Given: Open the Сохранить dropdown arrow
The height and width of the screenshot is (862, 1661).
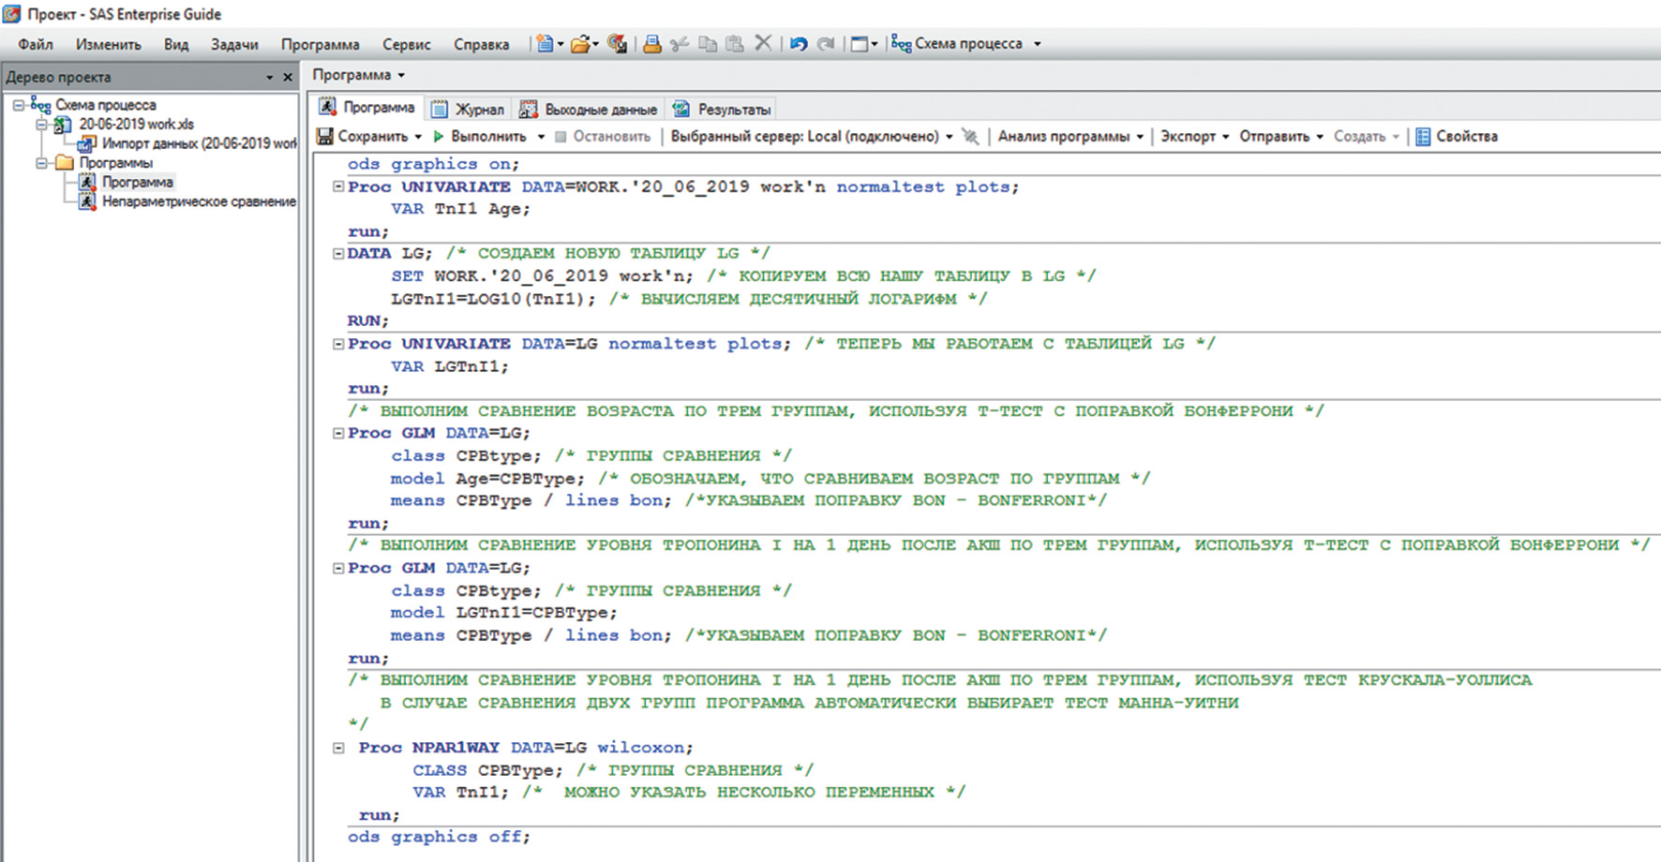Looking at the screenshot, I should coord(418,137).
